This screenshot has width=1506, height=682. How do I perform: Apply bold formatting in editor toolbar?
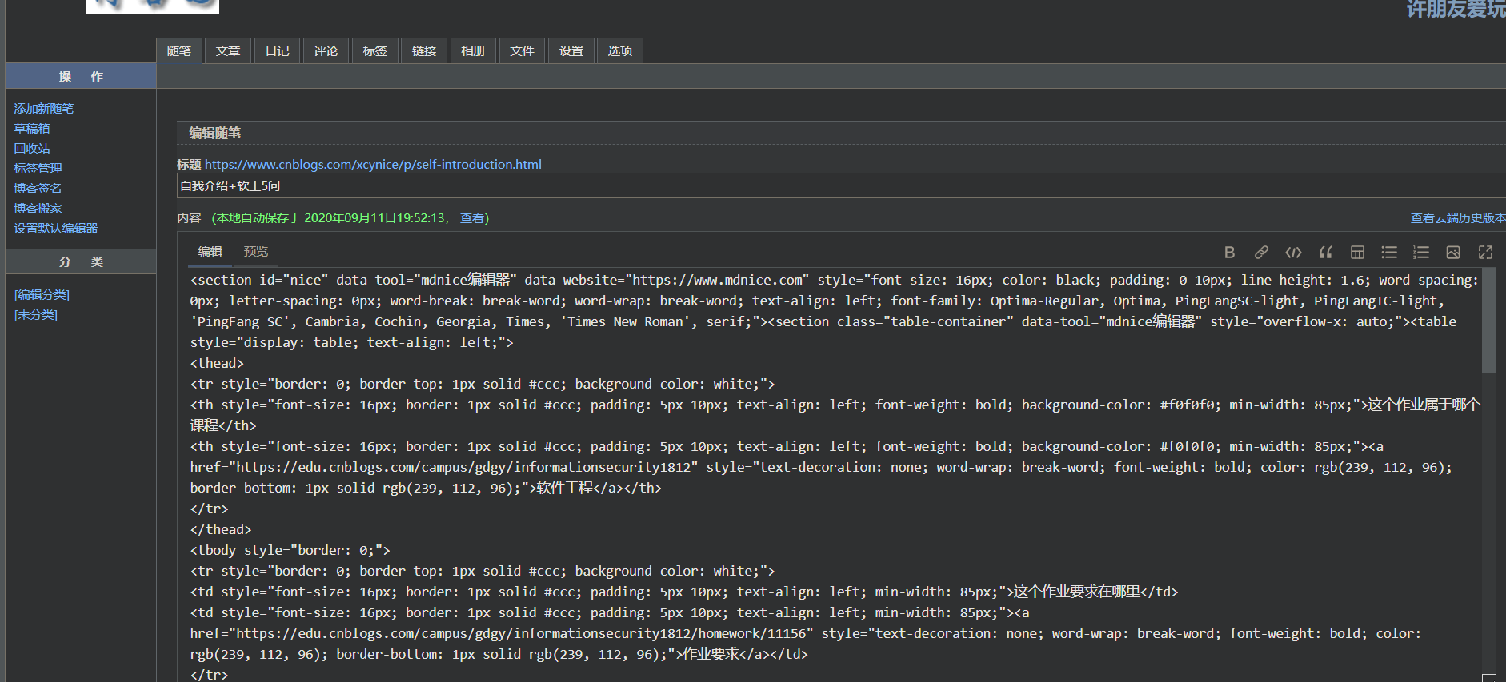coord(1229,253)
